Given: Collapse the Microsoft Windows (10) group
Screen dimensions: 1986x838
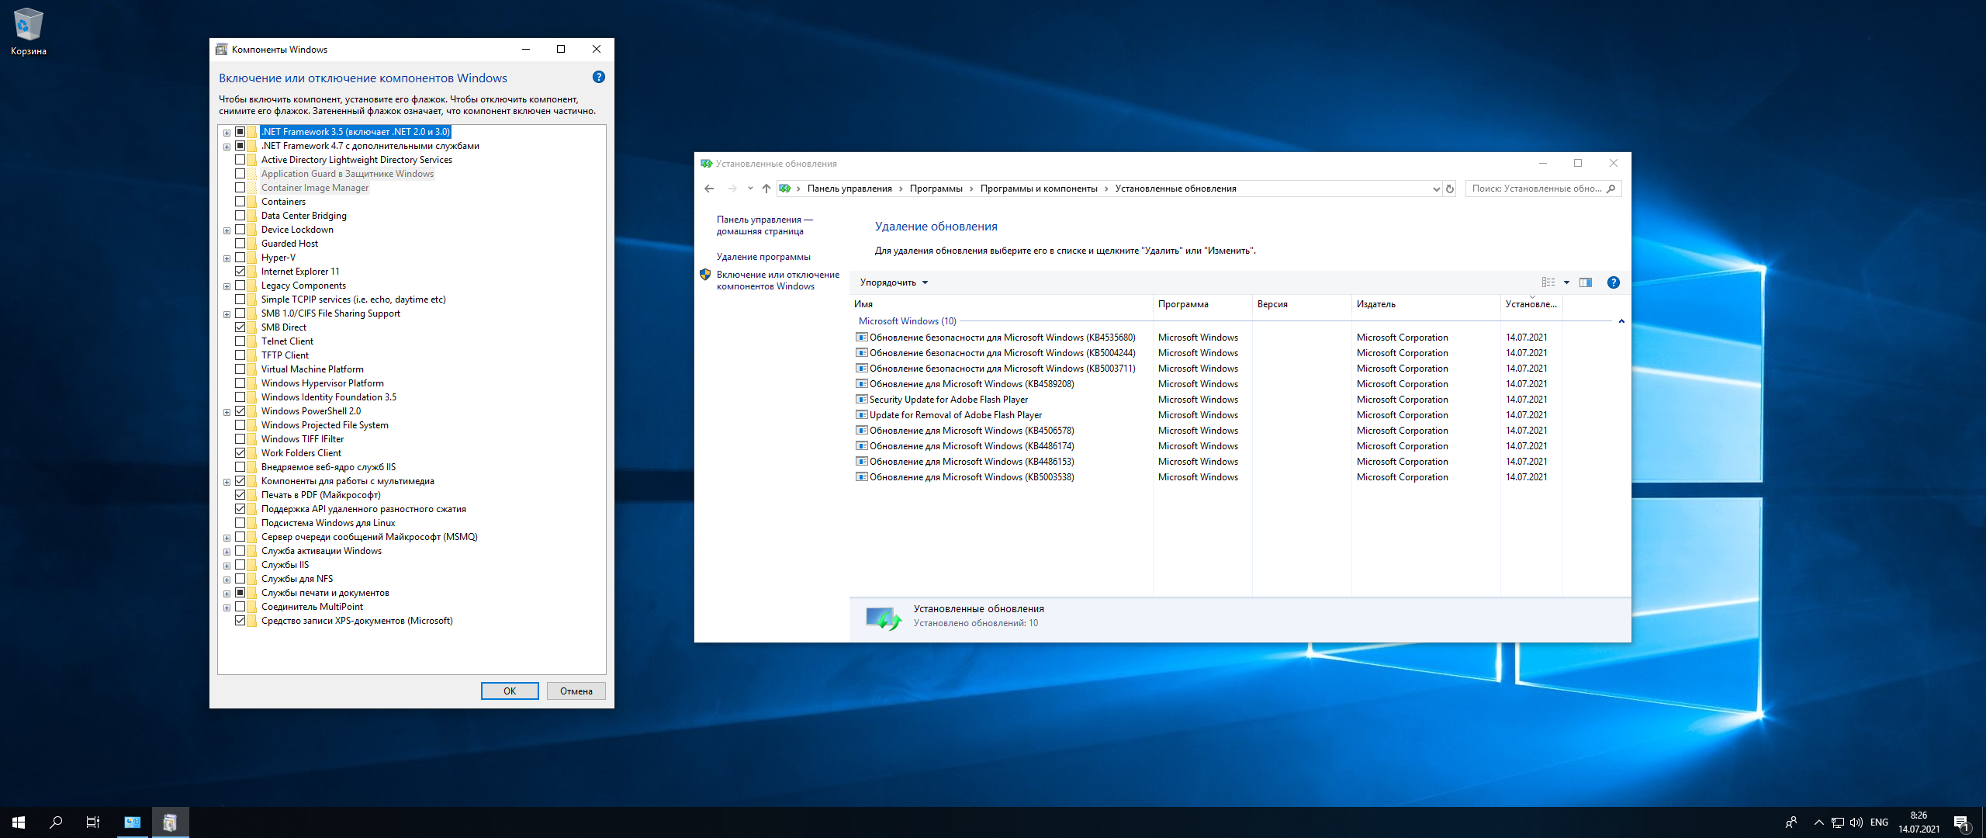Looking at the screenshot, I should point(1621,321).
